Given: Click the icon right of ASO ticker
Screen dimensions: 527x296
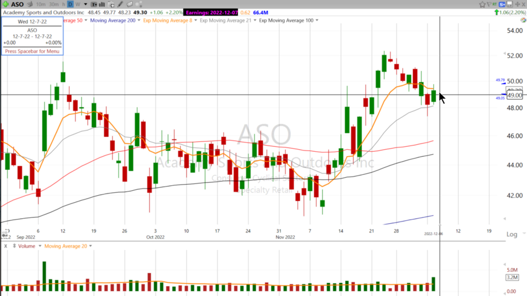Looking at the screenshot, I should pos(30,4).
